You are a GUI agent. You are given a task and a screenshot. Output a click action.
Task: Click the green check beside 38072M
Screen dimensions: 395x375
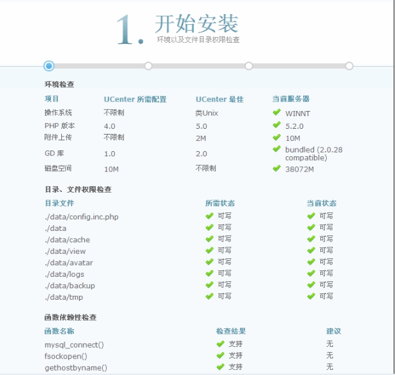tap(276, 168)
